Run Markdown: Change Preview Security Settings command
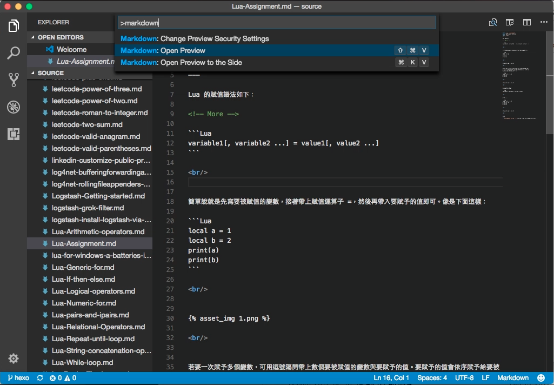Image resolution: width=554 pixels, height=385 pixels. click(x=276, y=38)
